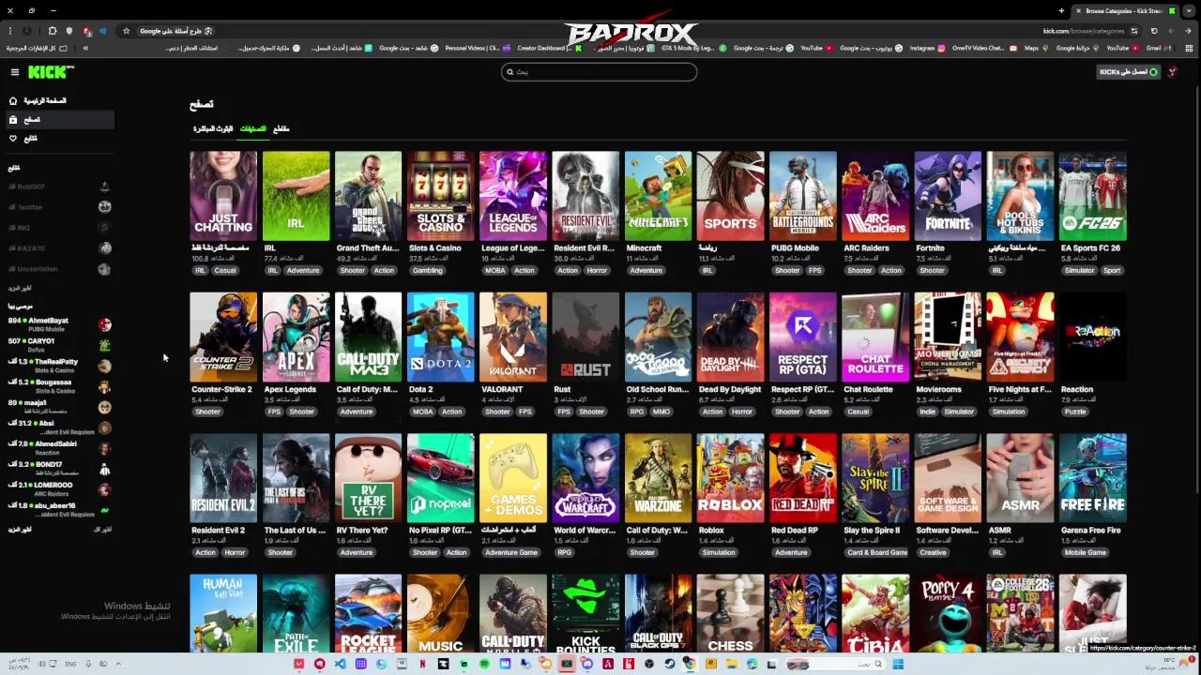
Task: Click Sport tag under EA Sports FC 26
Action: 1112,271
